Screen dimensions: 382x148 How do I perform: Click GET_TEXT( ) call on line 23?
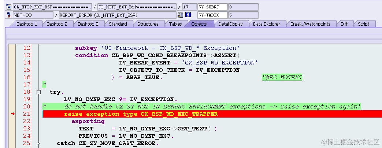coord(197,129)
